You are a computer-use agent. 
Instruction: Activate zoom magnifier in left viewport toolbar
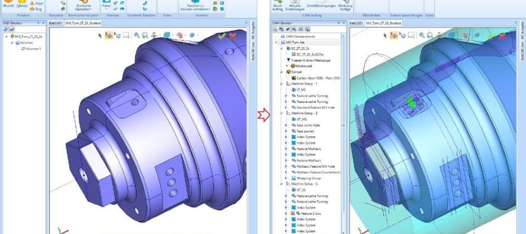[136, 35]
